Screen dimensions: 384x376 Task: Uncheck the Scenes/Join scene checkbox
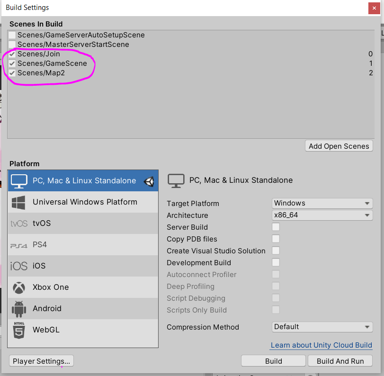[12, 54]
